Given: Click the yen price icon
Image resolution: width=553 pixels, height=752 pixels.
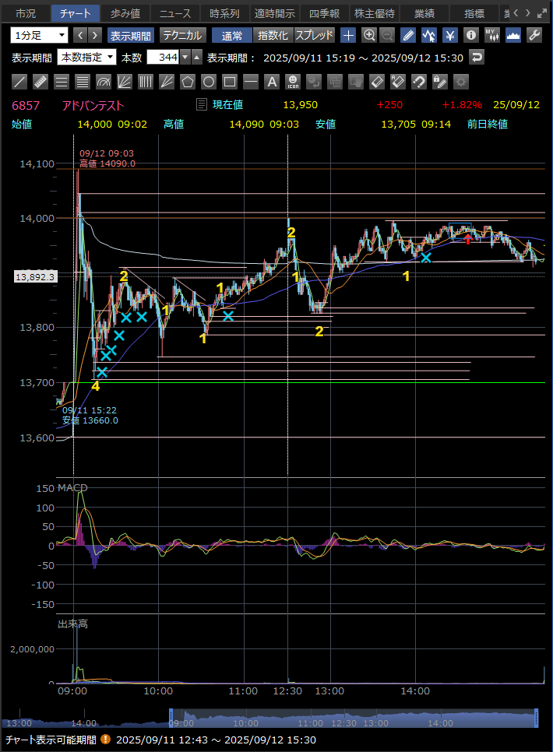Looking at the screenshot, I should click(449, 35).
